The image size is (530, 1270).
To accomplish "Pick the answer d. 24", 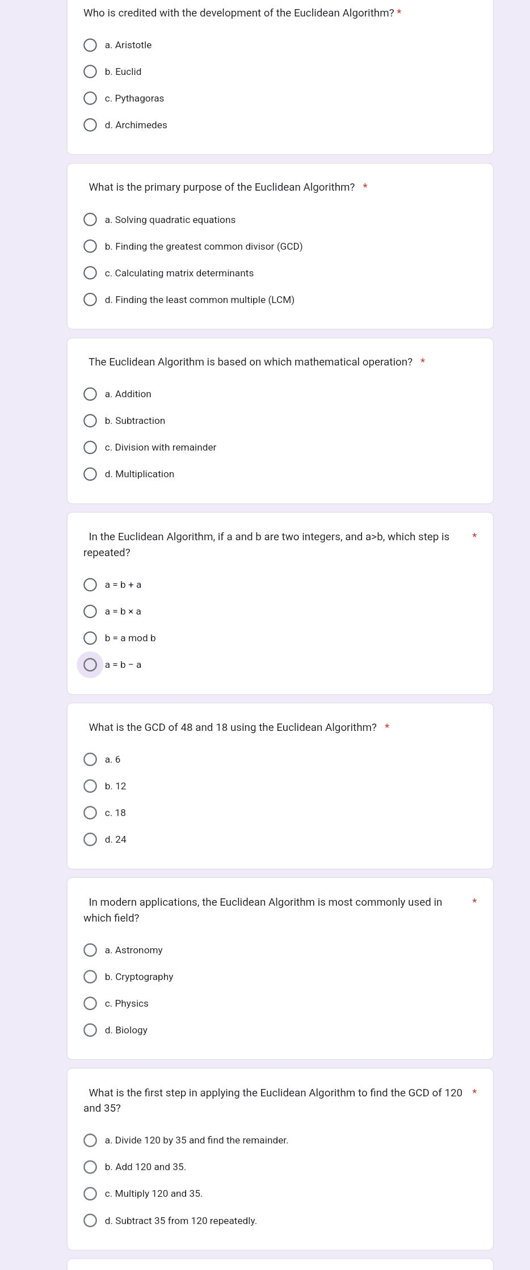I will (x=90, y=839).
